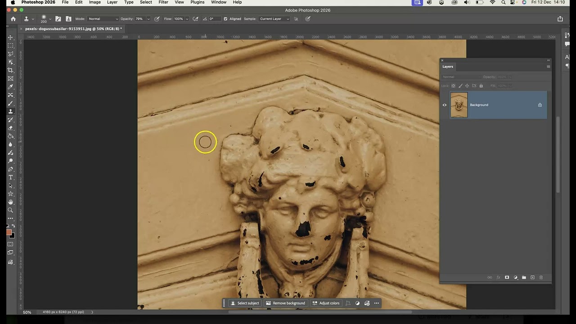This screenshot has height=324, width=576.
Task: Click the lock icon on Background layer
Action: 540,105
